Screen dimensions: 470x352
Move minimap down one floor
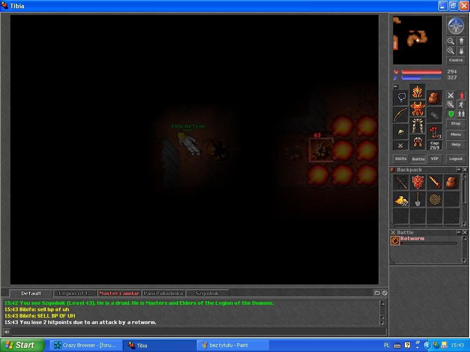(461, 50)
